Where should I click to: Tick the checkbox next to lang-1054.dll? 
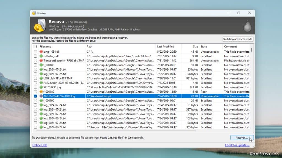(35, 52)
